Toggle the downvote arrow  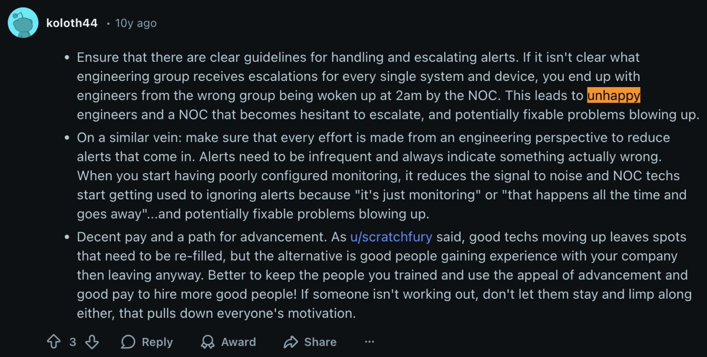point(92,342)
